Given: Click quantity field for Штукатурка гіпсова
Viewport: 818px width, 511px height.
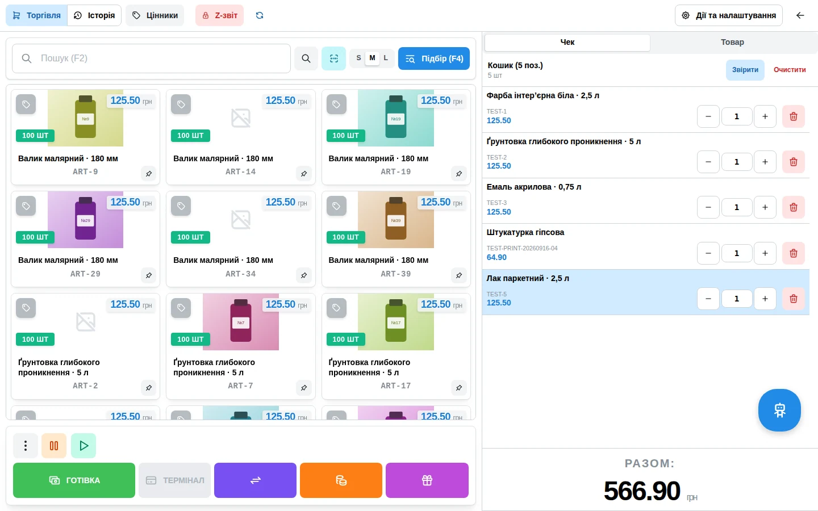Looking at the screenshot, I should tap(737, 253).
